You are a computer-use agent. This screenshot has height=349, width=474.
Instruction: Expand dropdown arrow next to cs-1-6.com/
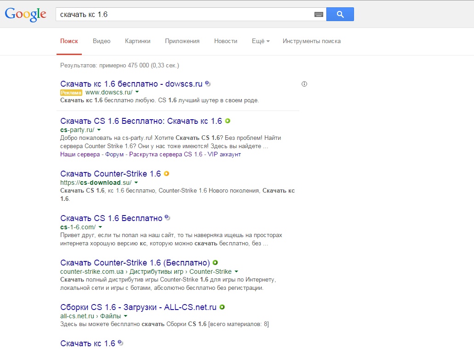click(100, 227)
